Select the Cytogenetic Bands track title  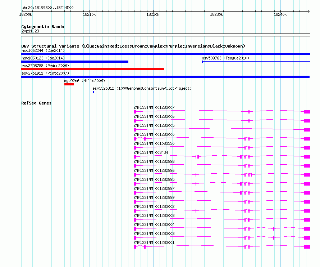coord(42,27)
